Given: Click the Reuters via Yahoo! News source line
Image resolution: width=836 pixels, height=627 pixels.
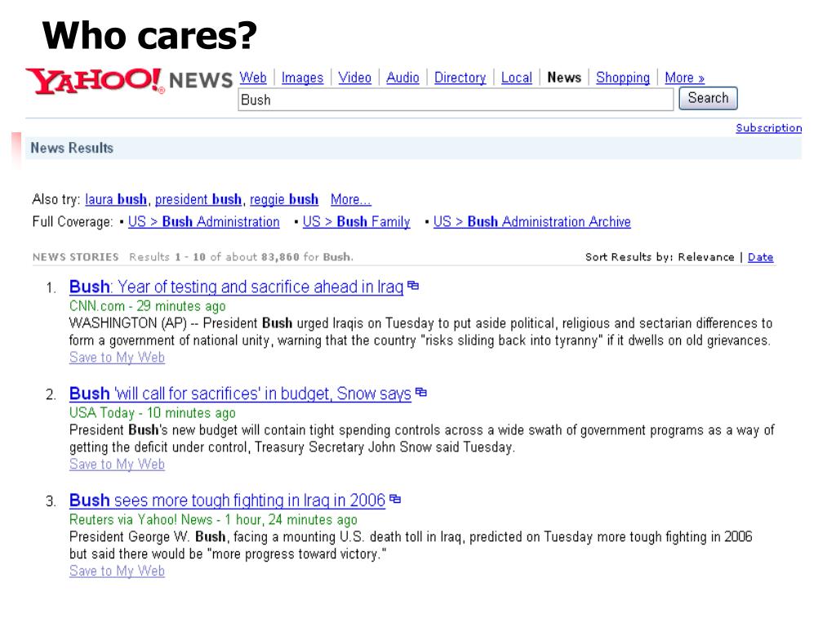Looking at the screenshot, I should (213, 519).
